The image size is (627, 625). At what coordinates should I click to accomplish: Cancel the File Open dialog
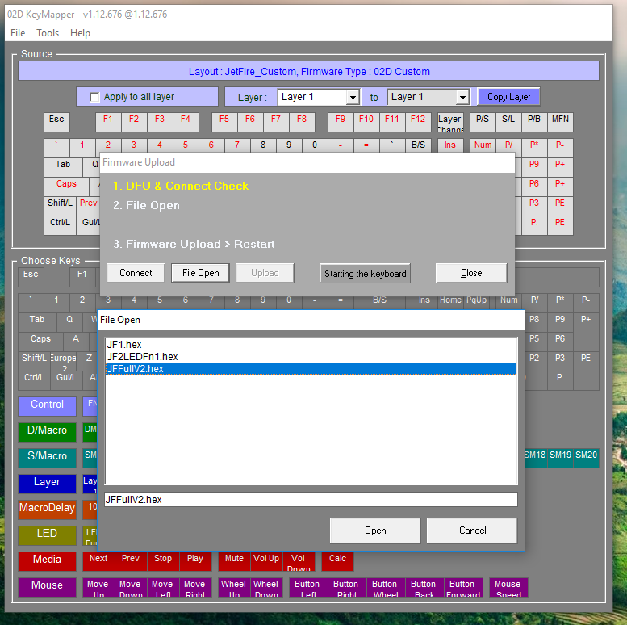coord(472,531)
